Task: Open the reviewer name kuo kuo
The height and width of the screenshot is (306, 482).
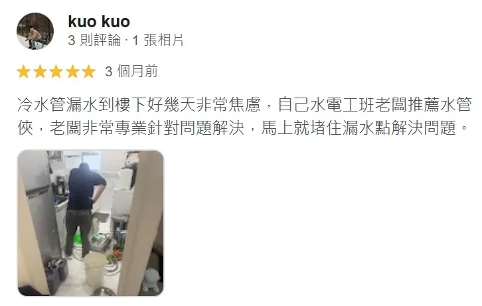Action: [99, 21]
